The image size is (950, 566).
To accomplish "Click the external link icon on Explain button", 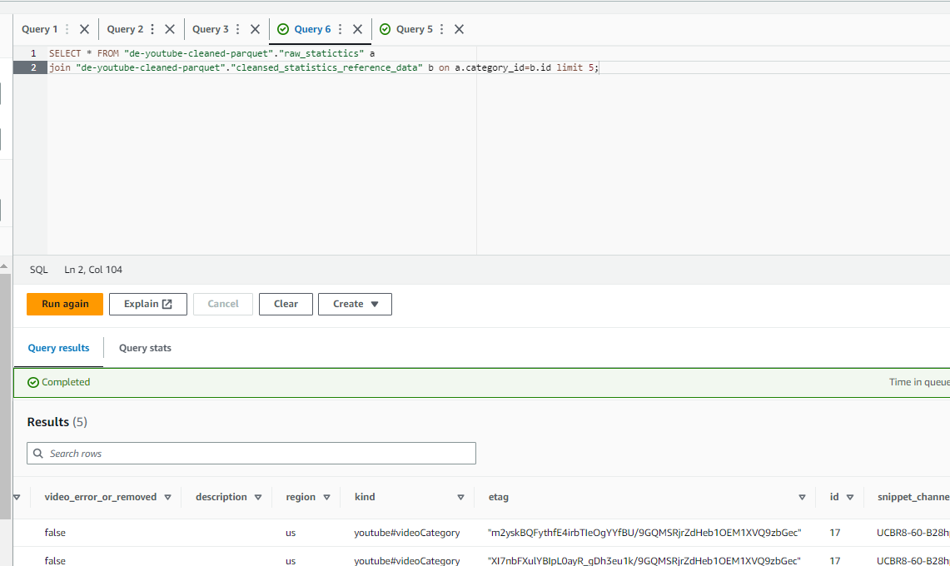I will click(167, 304).
